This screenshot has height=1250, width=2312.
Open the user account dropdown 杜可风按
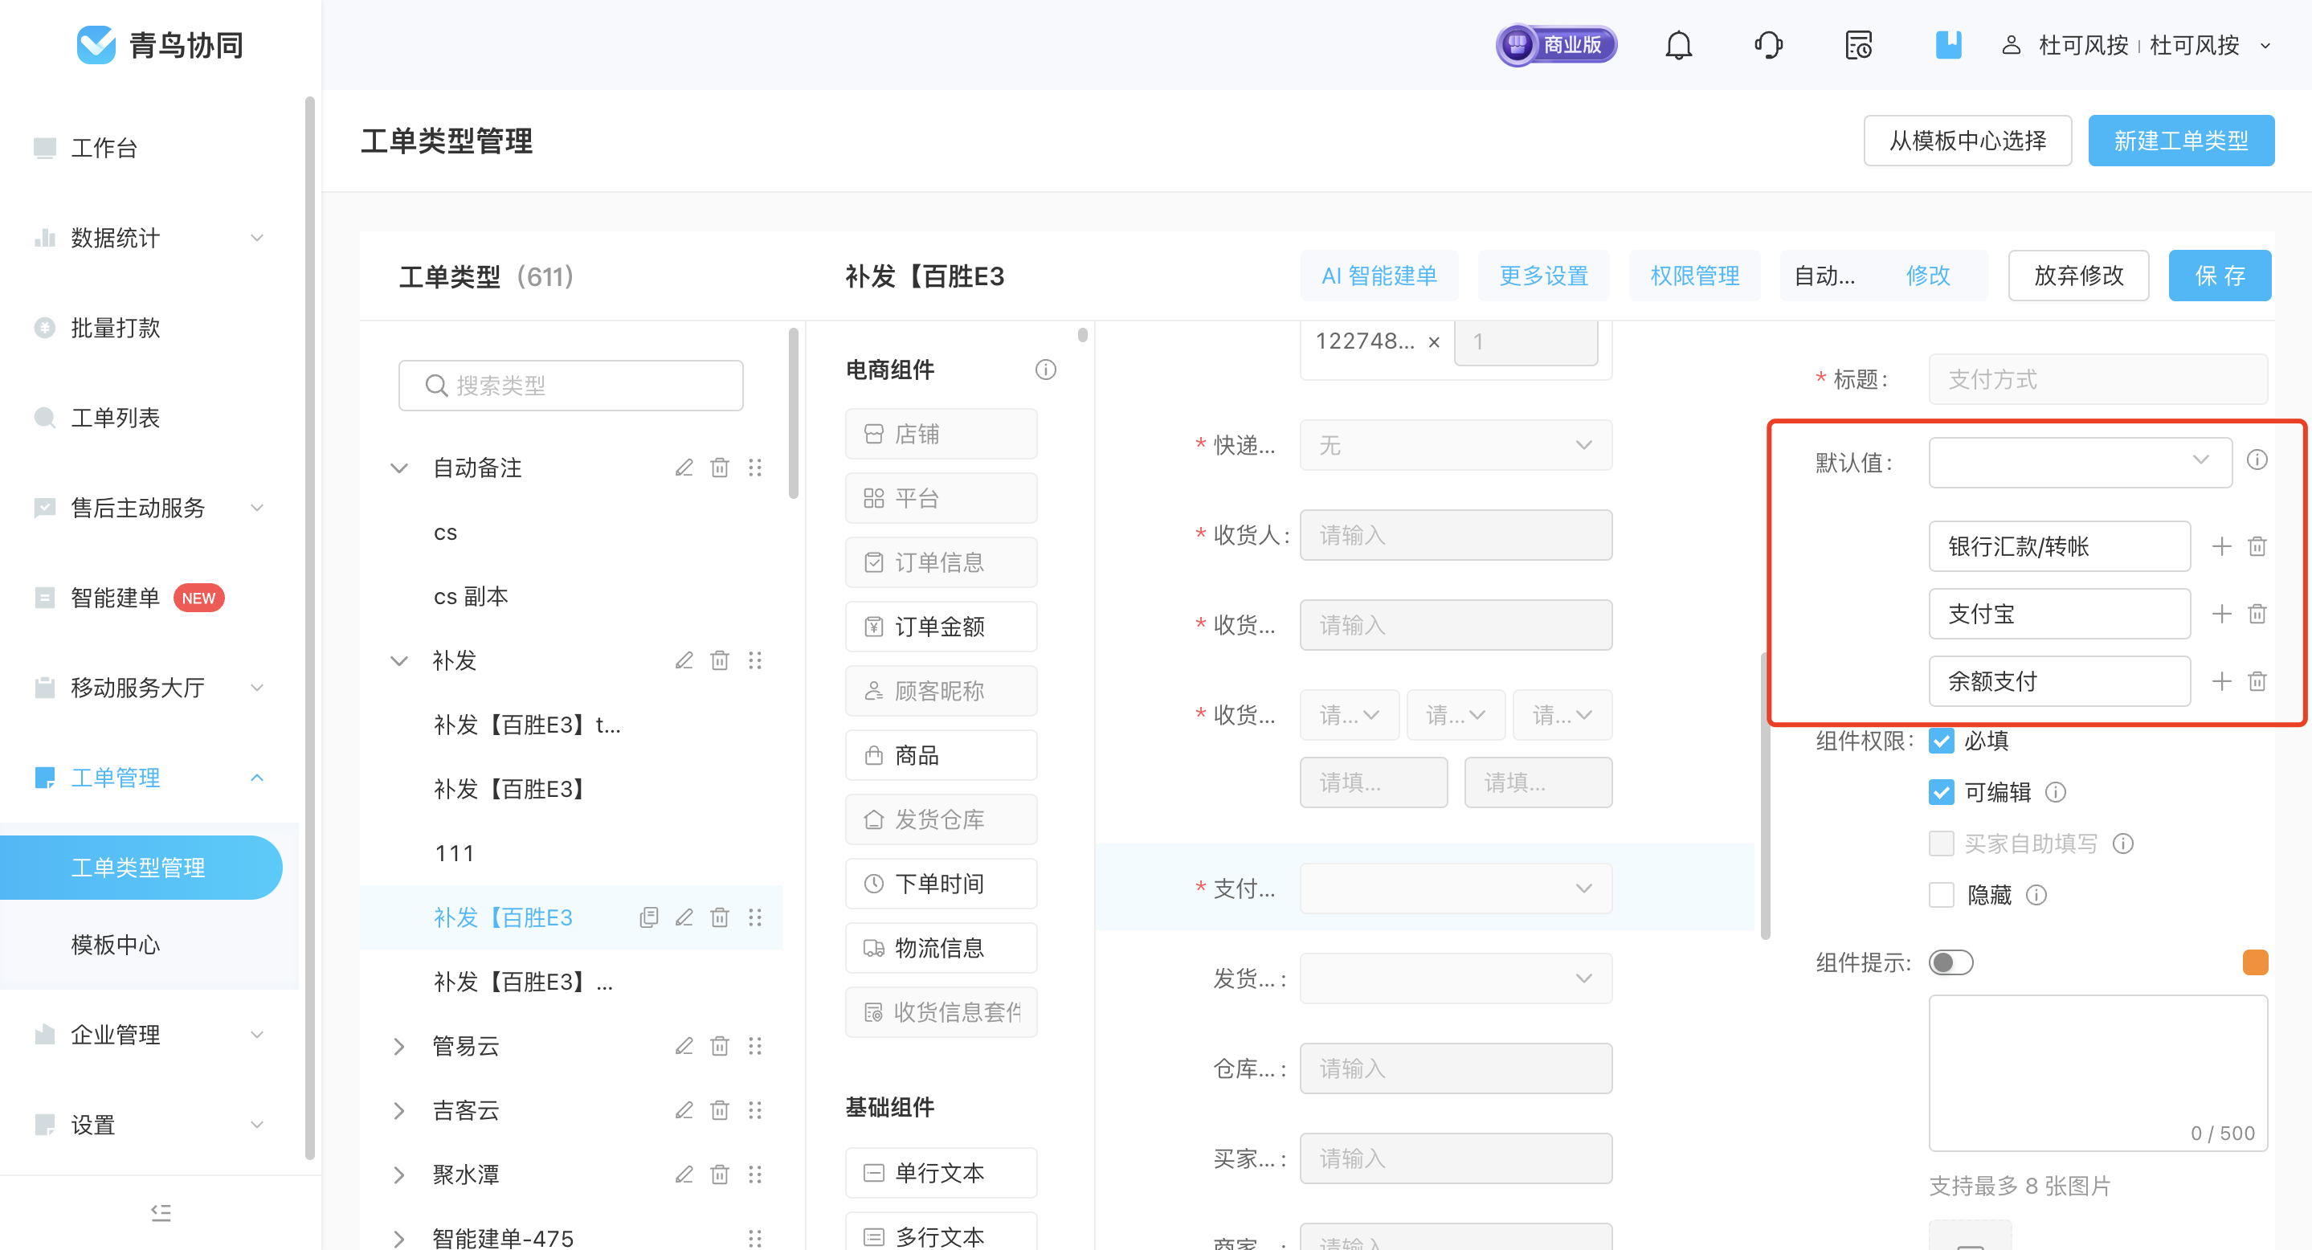2136,45
